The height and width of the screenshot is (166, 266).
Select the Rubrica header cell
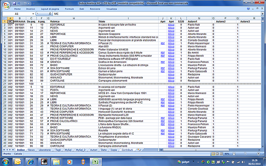[74, 22]
